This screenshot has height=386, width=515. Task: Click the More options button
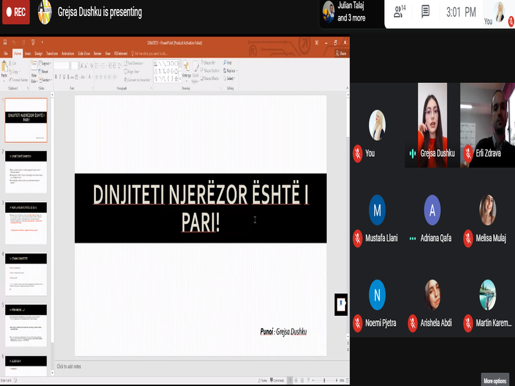point(495,381)
